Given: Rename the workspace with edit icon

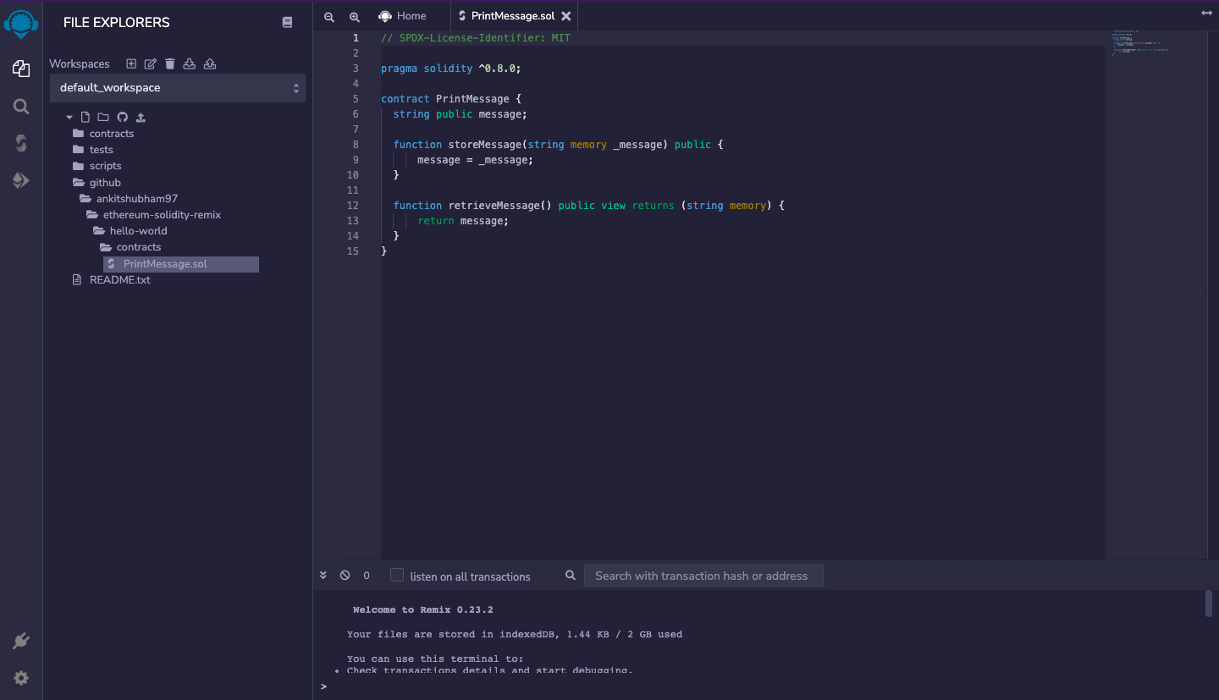Looking at the screenshot, I should click(x=151, y=63).
